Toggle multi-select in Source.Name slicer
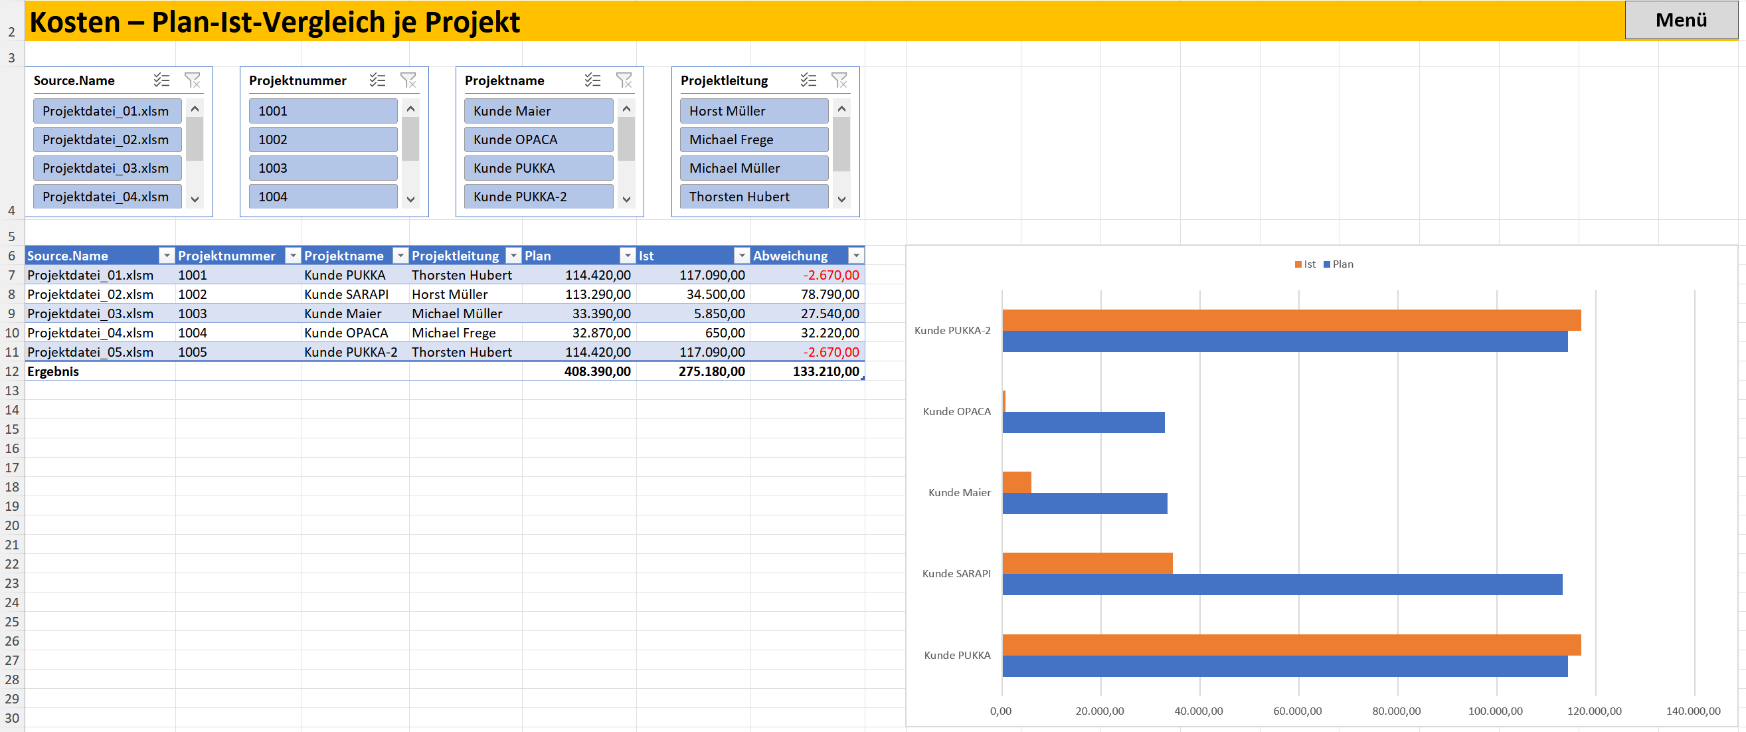The width and height of the screenshot is (1746, 732). (x=161, y=80)
